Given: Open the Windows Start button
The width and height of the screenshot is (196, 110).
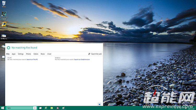Looking at the screenshot, I should (x=3, y=108).
